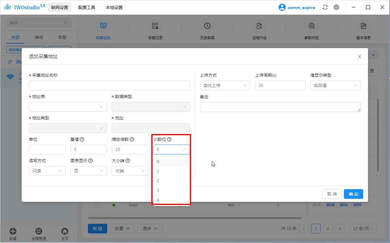
Task: Click the 采集地址名称 input field
Action: point(109,85)
